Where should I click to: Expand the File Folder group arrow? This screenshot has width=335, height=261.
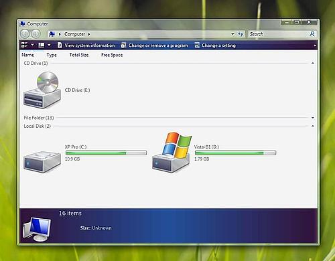click(313, 118)
